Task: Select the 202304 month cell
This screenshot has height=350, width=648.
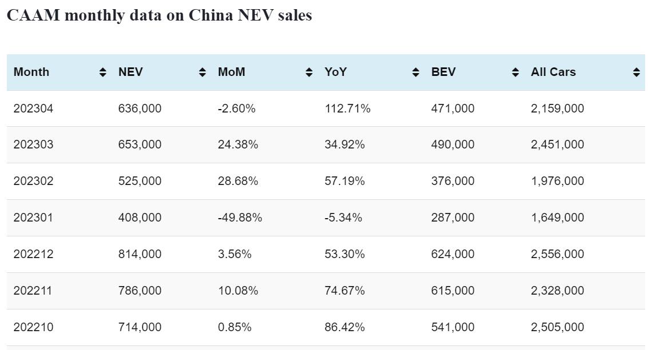Action: [33, 108]
